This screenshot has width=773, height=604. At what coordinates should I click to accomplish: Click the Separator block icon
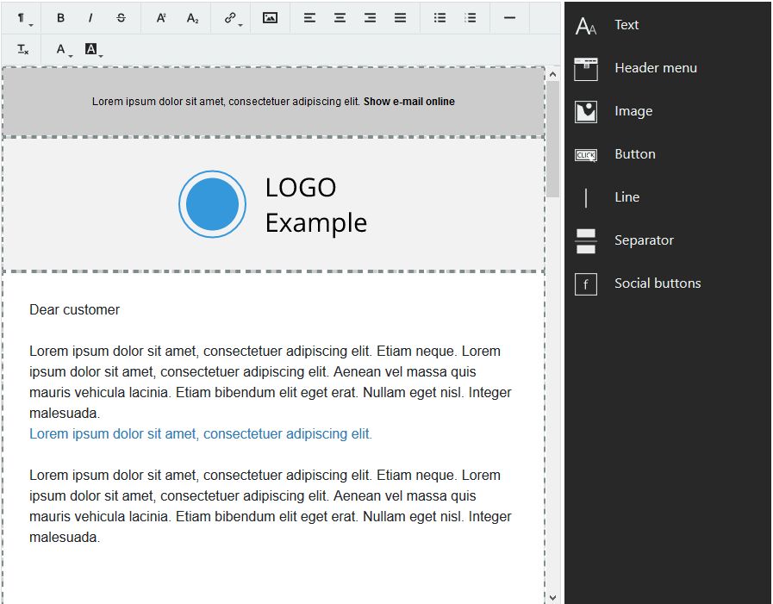click(586, 241)
